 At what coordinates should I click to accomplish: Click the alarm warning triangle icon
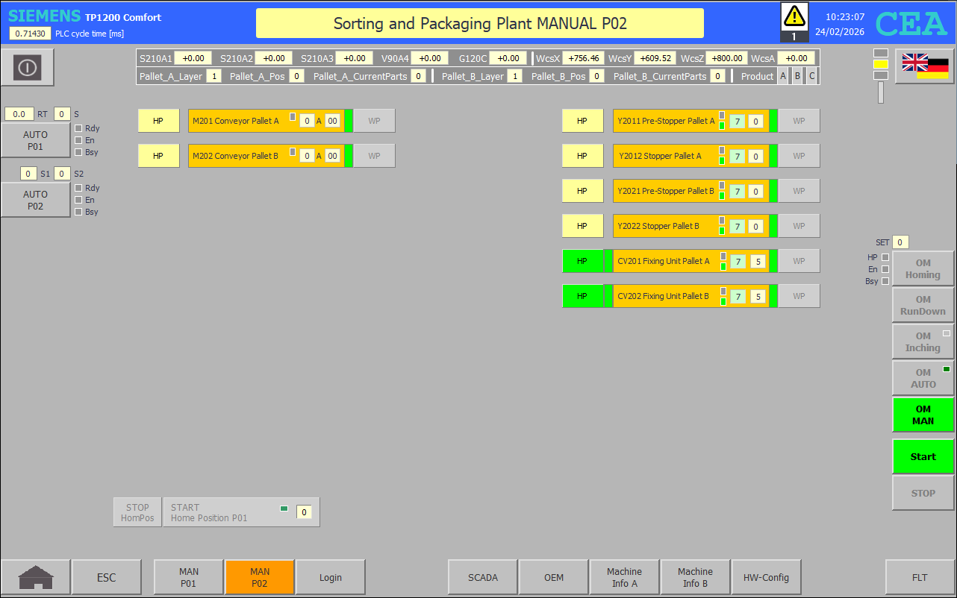pos(794,16)
